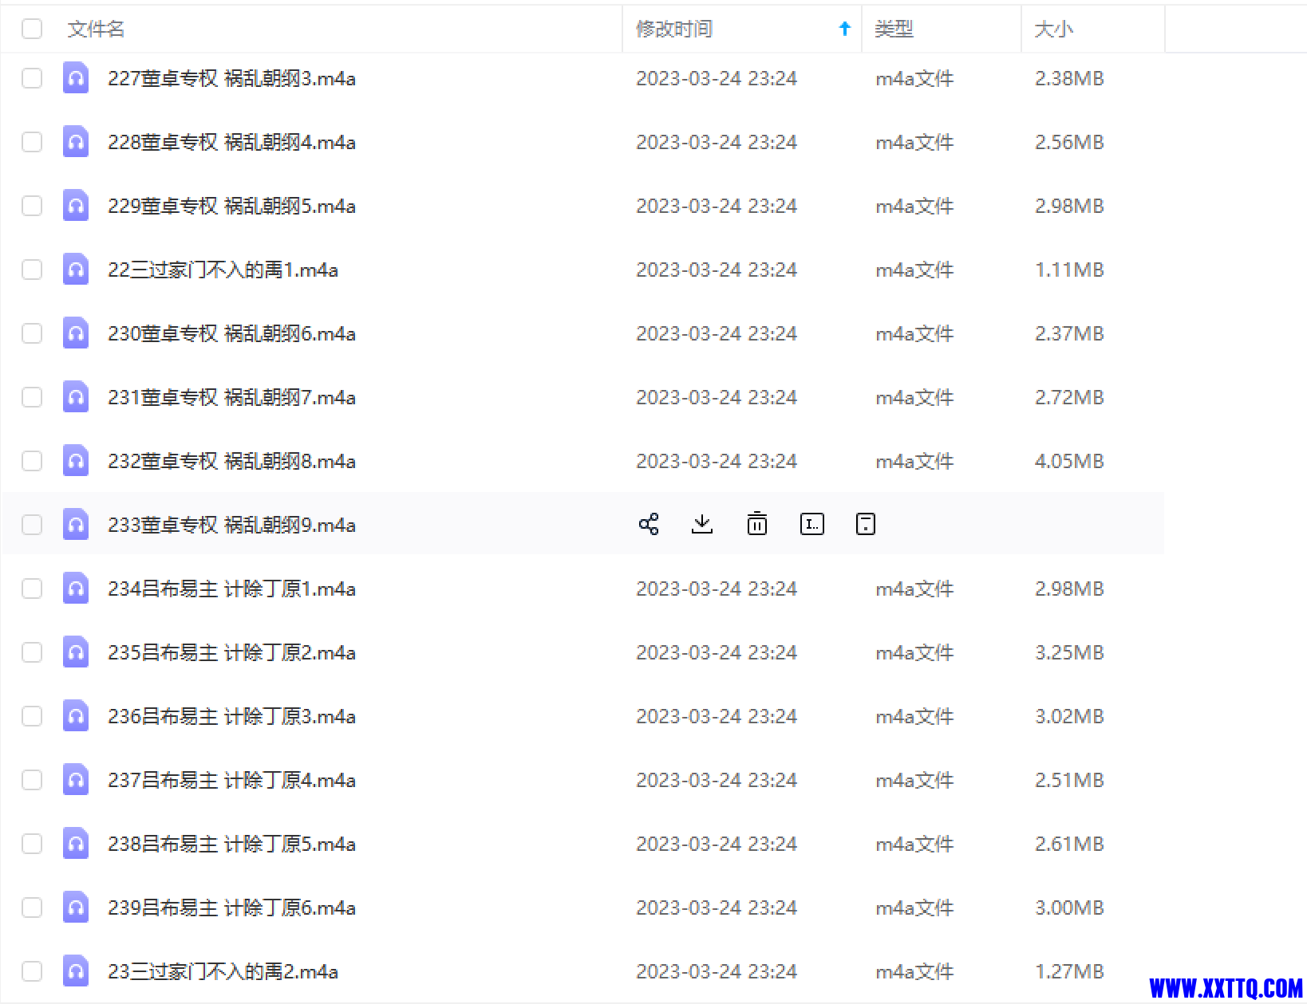
Task: Open file 229董卓专权 祸乱朝纲5.m4a
Action: pyautogui.click(x=231, y=206)
